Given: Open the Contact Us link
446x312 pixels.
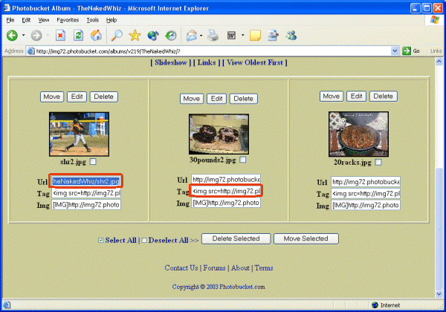Looking at the screenshot, I should click(x=181, y=268).
